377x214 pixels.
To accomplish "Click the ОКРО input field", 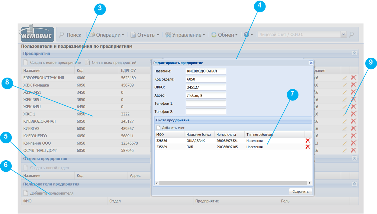I will coord(206,87).
